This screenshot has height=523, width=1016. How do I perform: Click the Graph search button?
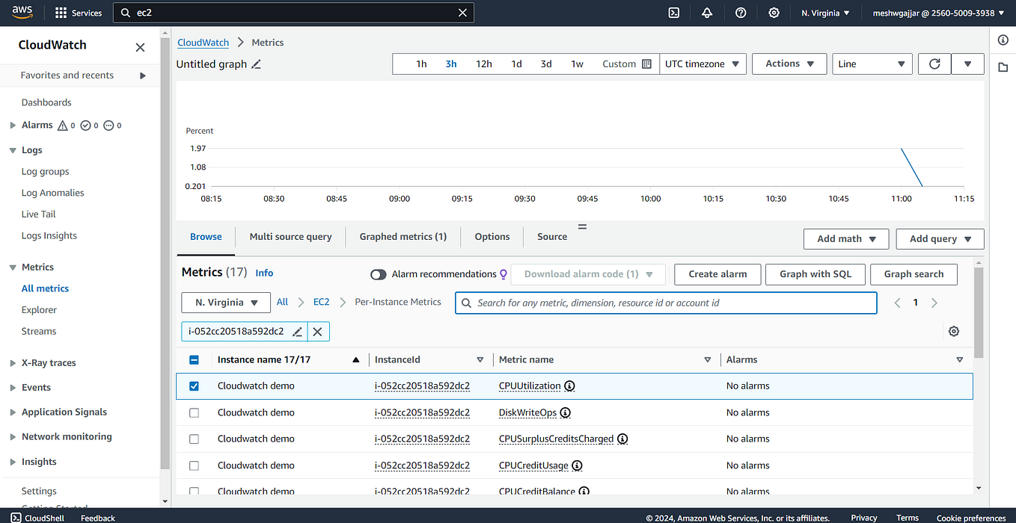tap(914, 274)
